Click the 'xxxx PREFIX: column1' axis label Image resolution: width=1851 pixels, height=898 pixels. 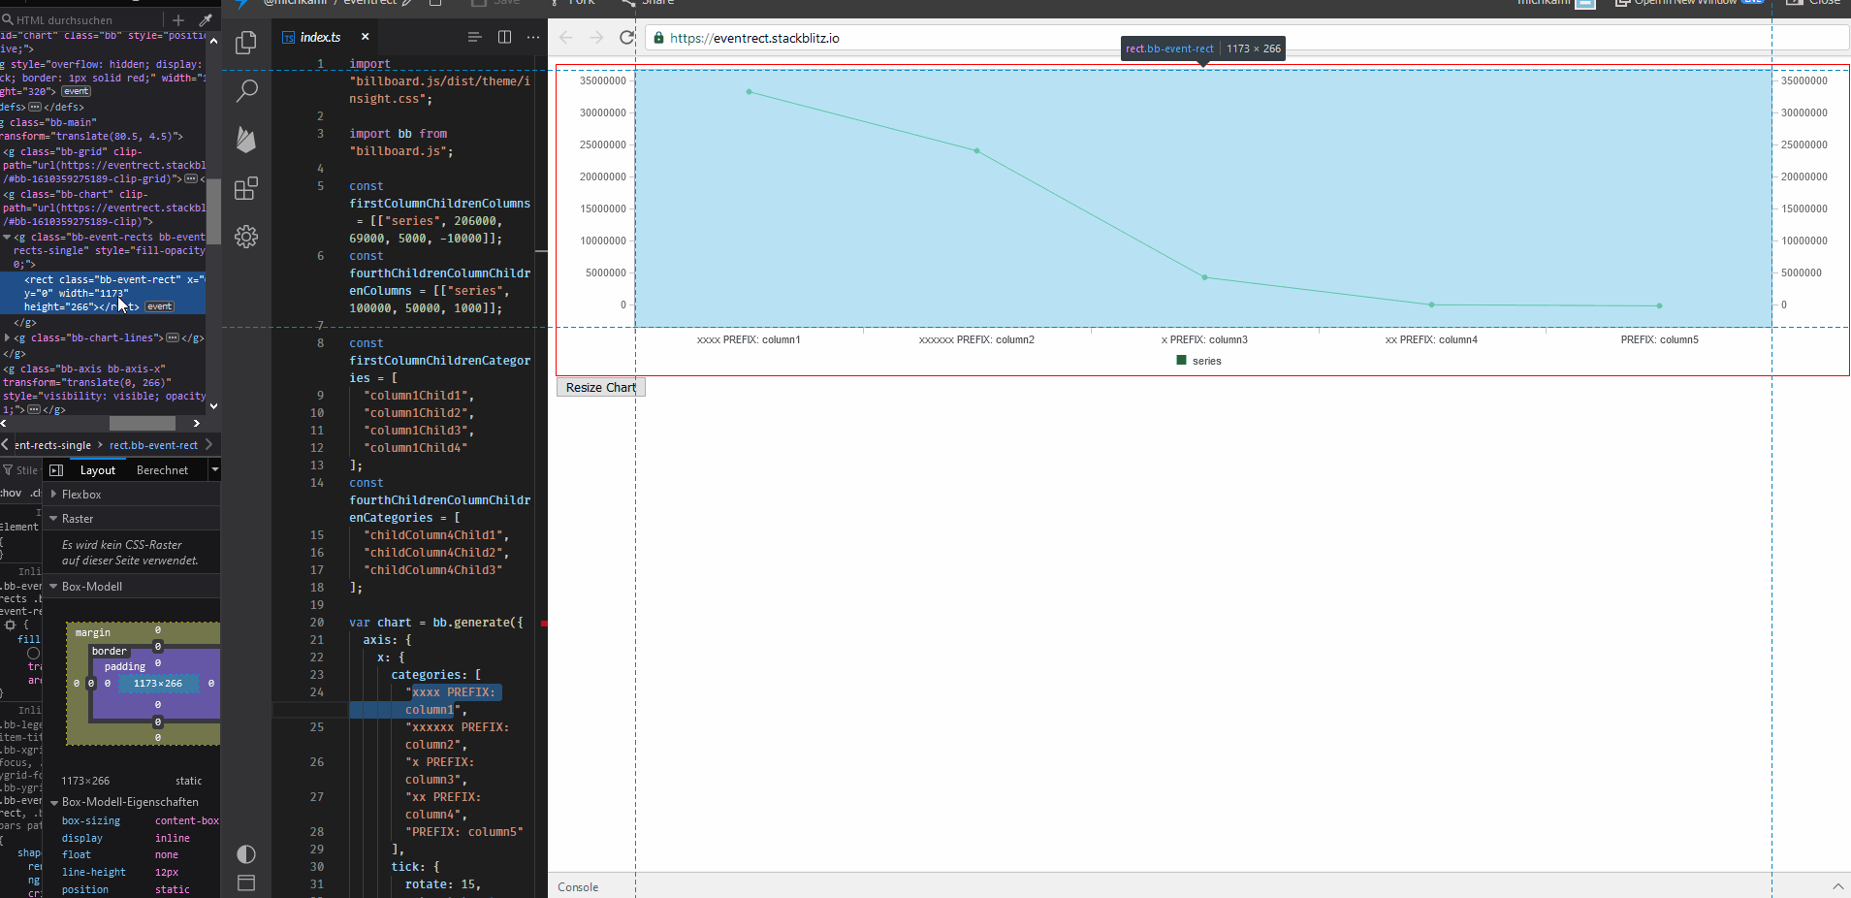tap(749, 339)
